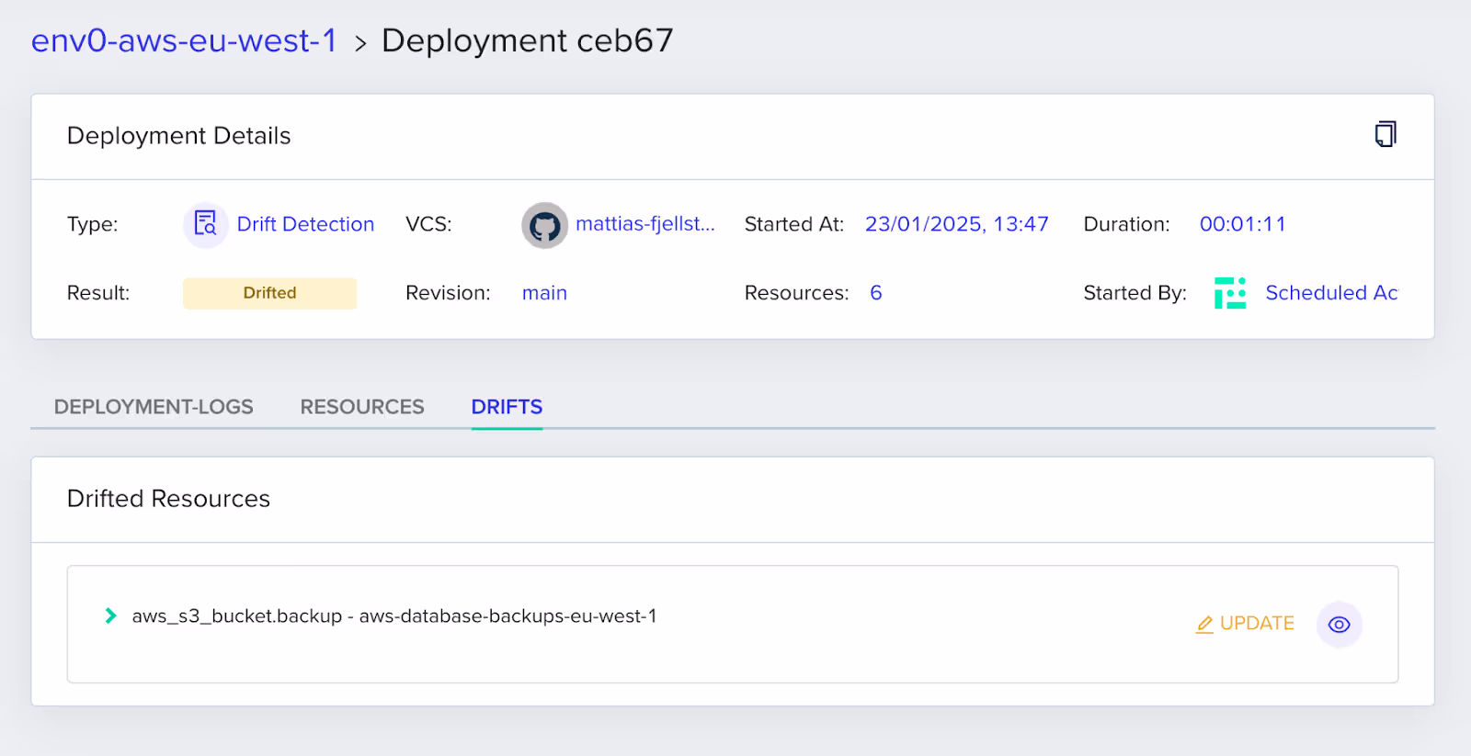1471x756 pixels.
Task: Copy deployment details with the copy icon
Action: click(1385, 134)
